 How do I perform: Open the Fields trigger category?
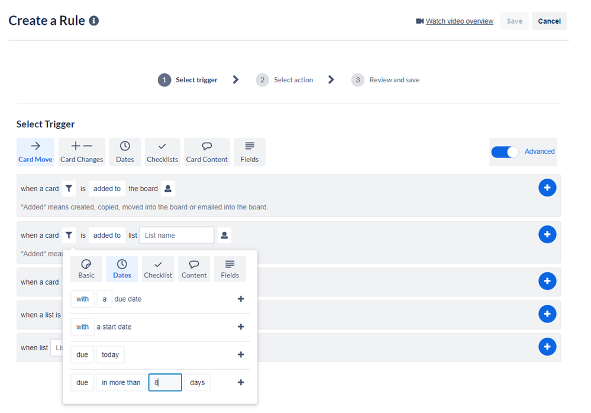click(250, 152)
